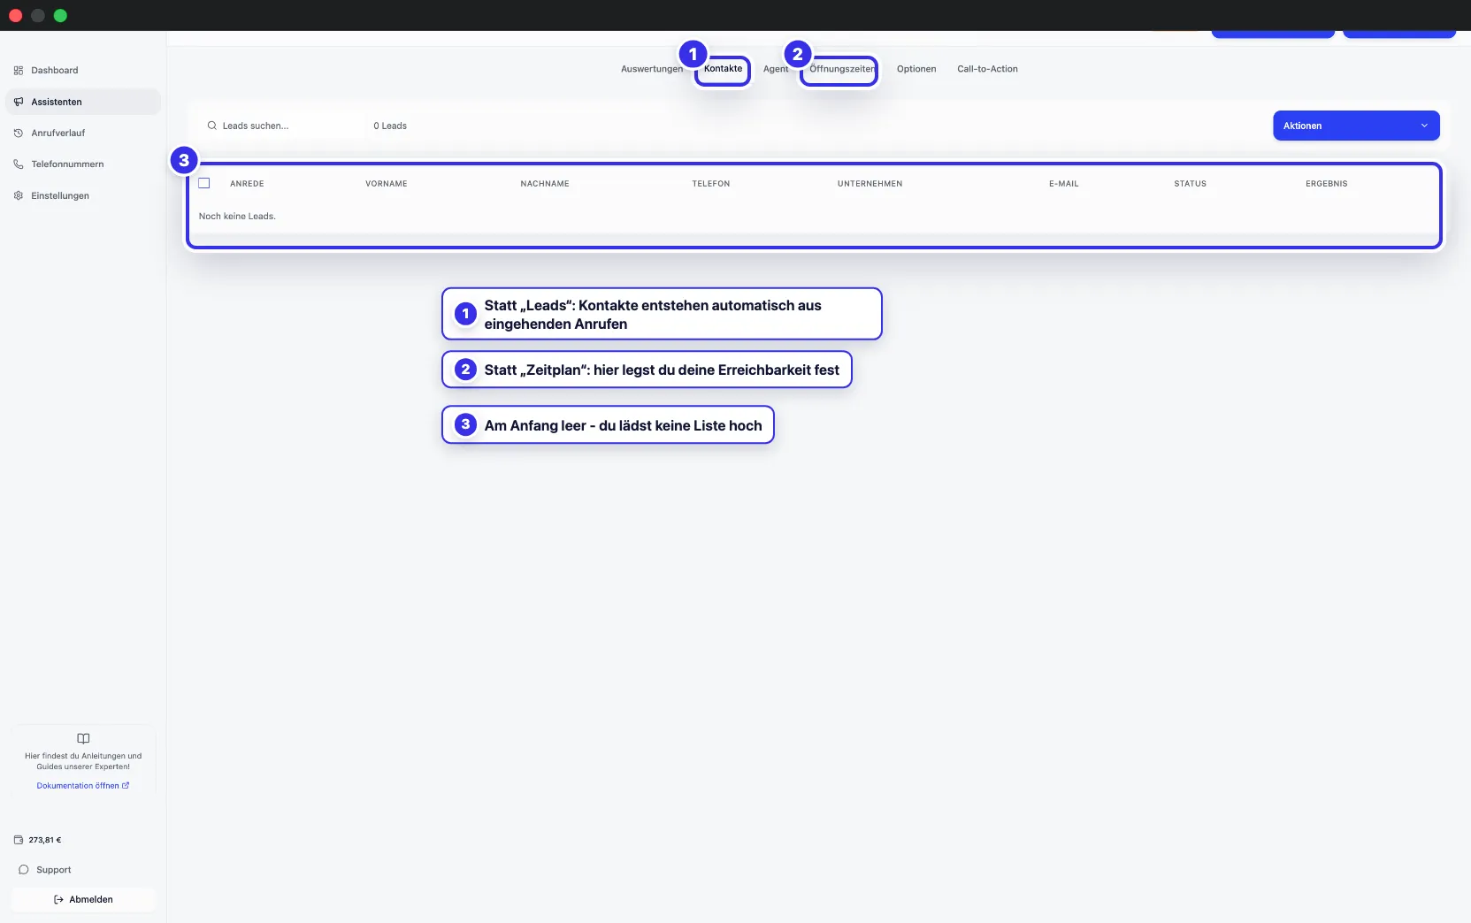Screen dimensions: 1471x923
Task: Click the Assistenten megaphone icon
Action: [x=19, y=102]
